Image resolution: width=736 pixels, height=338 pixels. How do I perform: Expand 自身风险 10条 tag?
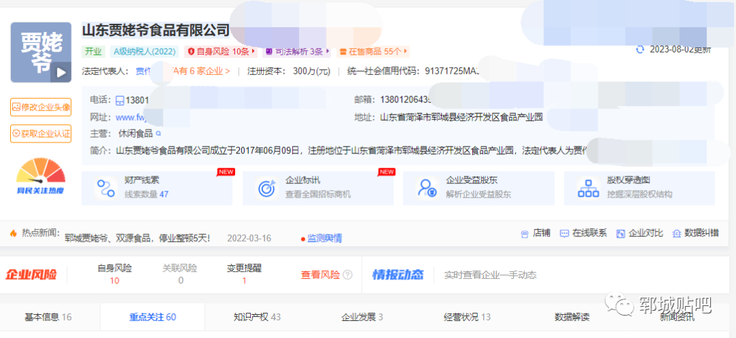221,51
